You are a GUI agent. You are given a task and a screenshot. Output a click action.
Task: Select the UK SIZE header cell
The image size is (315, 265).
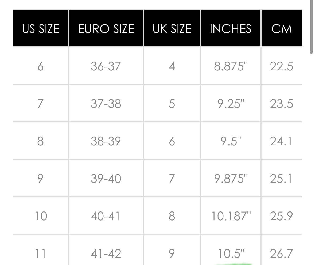[x=172, y=29]
